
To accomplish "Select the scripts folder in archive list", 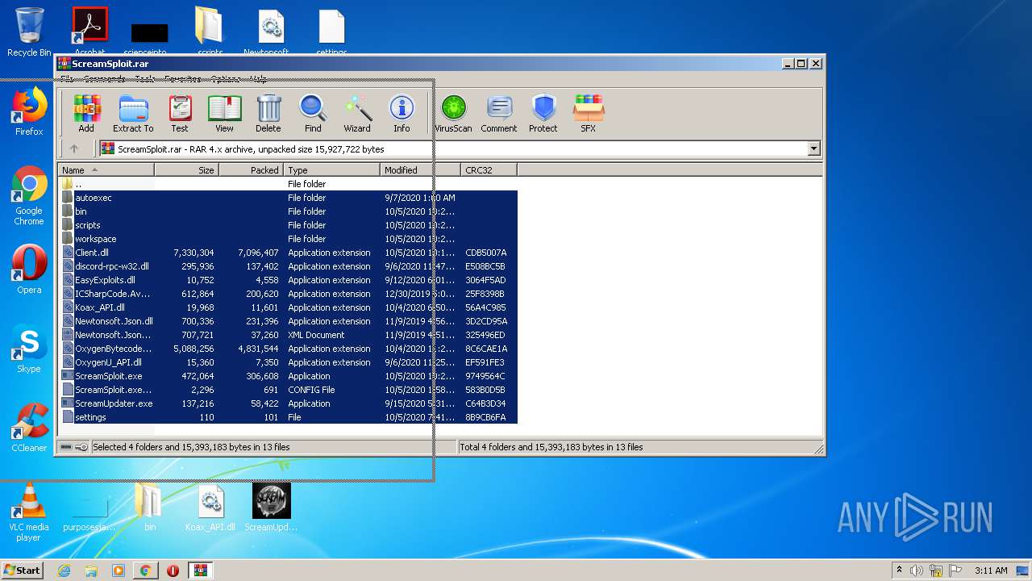I will 288,225.
